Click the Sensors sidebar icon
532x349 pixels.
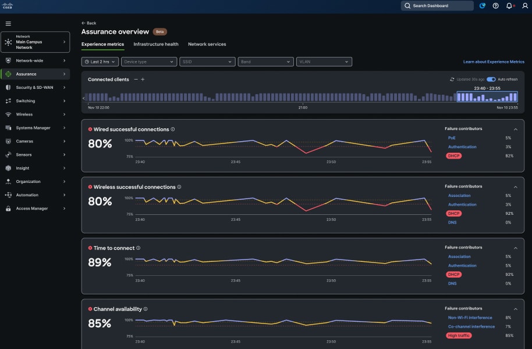8,154
